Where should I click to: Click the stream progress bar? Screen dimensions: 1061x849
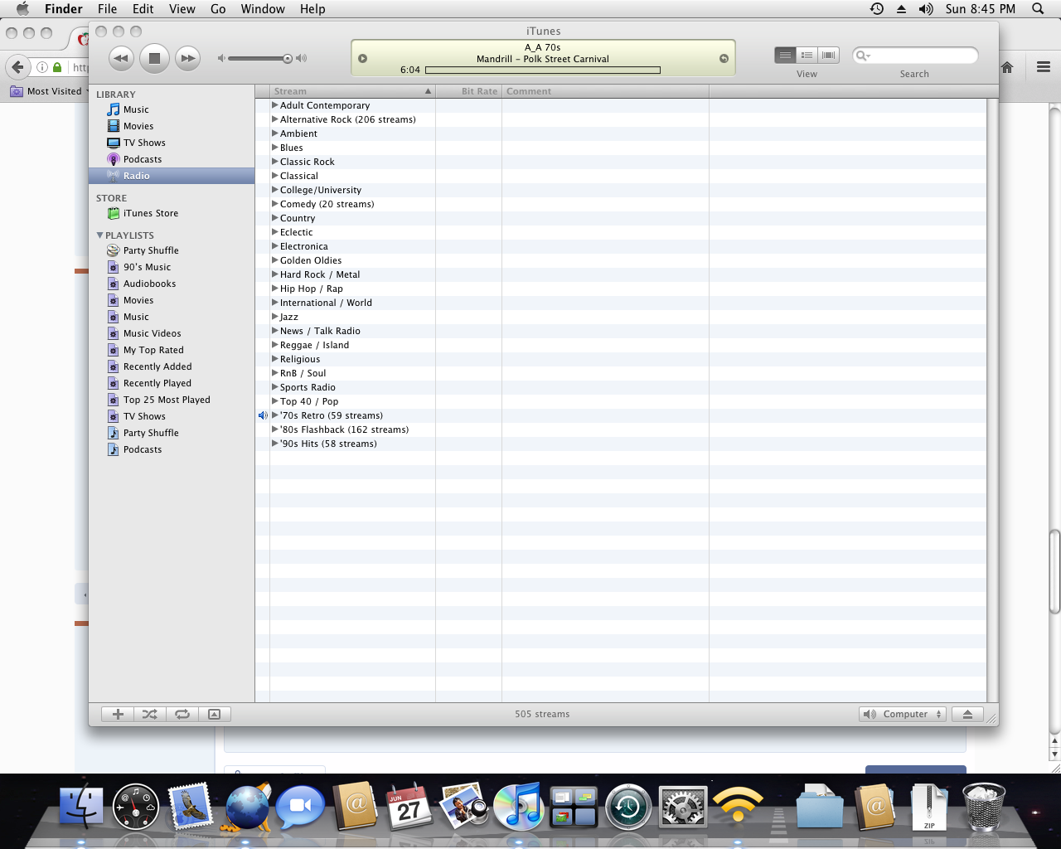543,70
